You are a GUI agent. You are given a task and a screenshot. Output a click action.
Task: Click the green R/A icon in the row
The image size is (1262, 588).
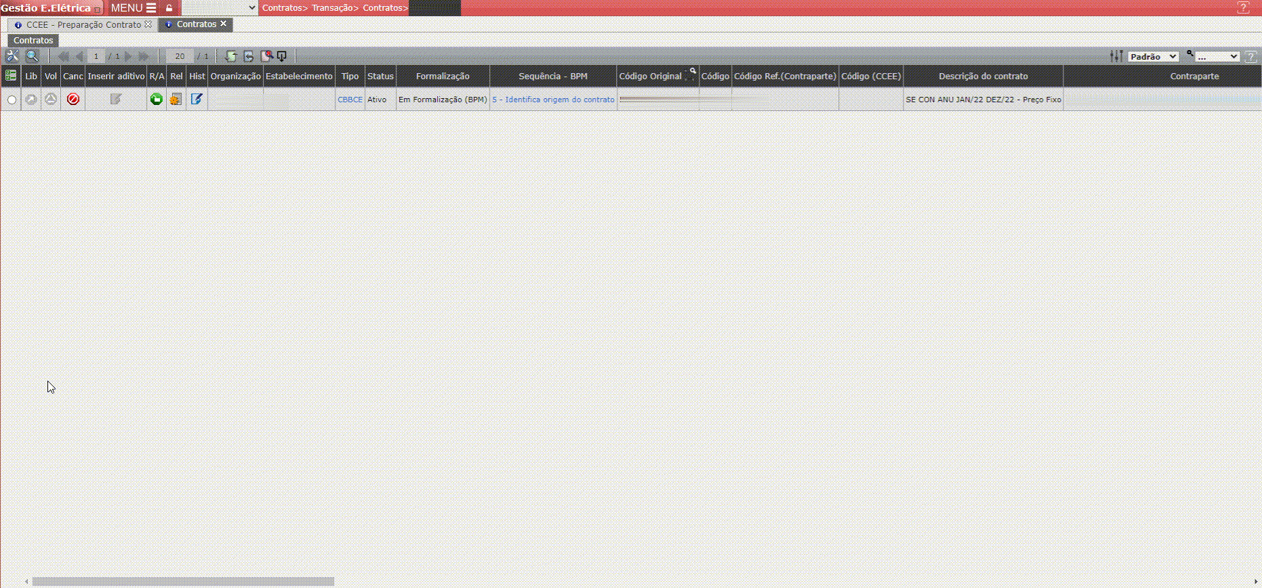pyautogui.click(x=157, y=100)
